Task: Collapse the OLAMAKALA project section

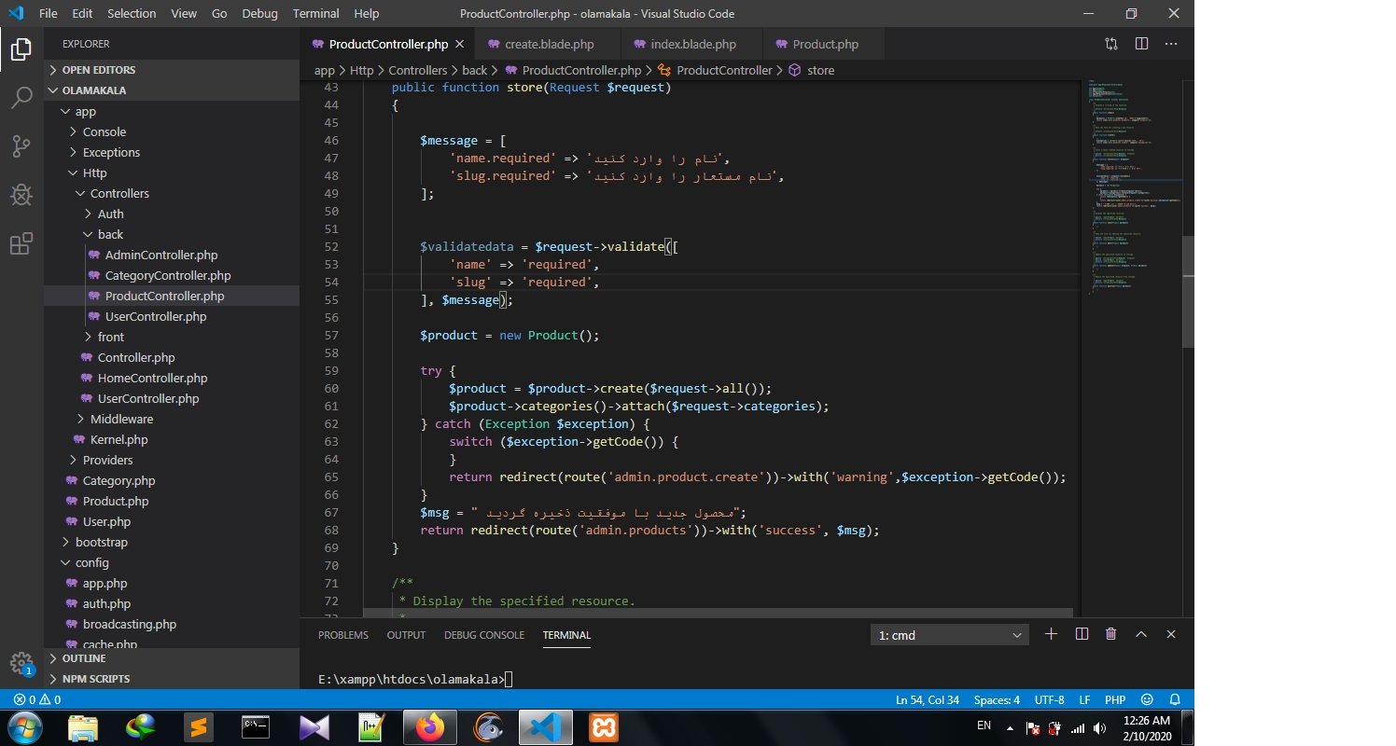Action: tap(172, 90)
